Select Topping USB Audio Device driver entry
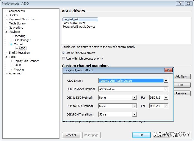This screenshot has height=141, width=194. [79, 27]
